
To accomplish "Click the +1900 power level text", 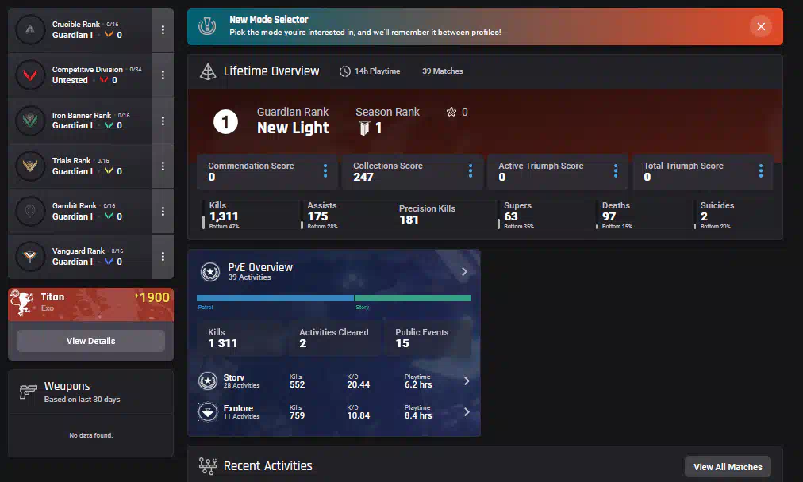I will [x=152, y=297].
